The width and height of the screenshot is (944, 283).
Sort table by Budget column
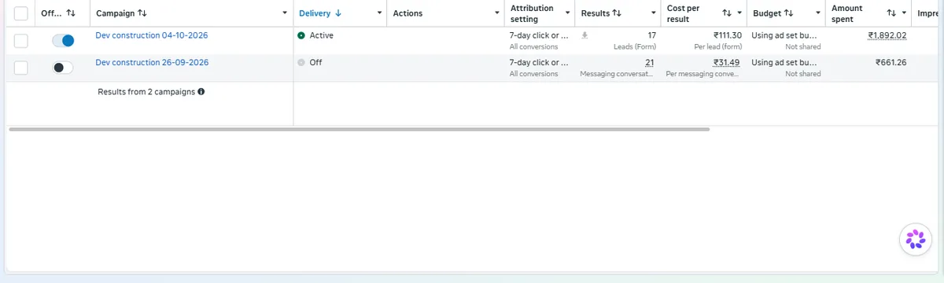pyautogui.click(x=773, y=13)
